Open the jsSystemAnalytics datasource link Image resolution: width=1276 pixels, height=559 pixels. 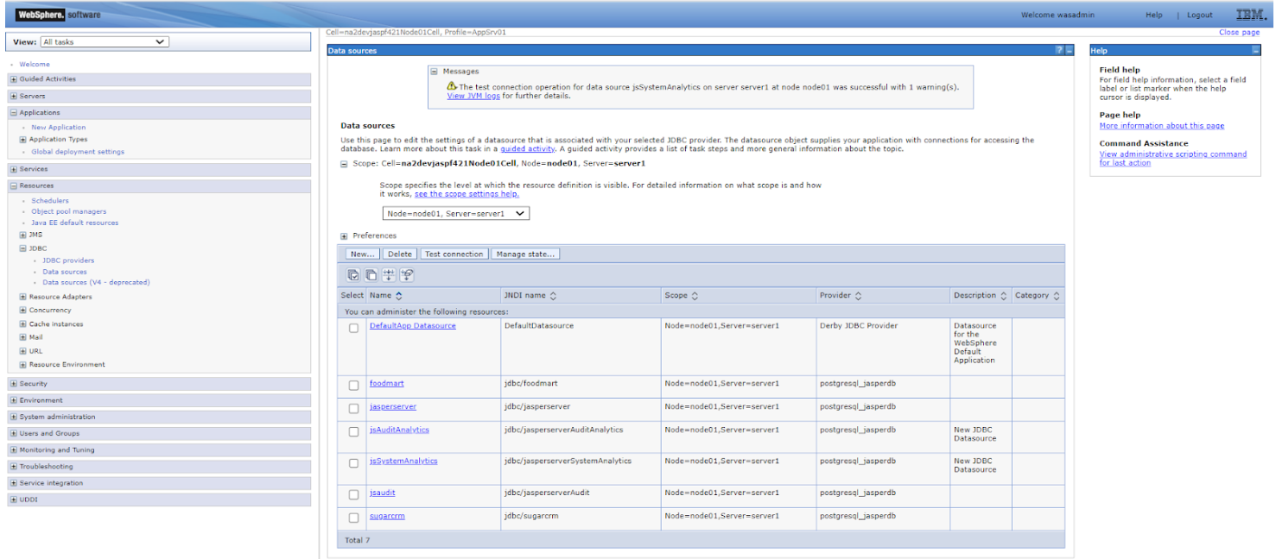click(403, 461)
